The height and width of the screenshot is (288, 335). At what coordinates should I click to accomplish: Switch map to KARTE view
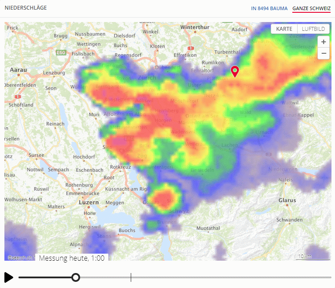(284, 29)
